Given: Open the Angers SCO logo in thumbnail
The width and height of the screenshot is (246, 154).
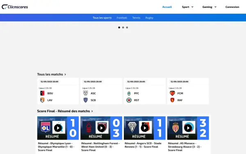Looking at the screenshot, I should (x=132, y=127).
